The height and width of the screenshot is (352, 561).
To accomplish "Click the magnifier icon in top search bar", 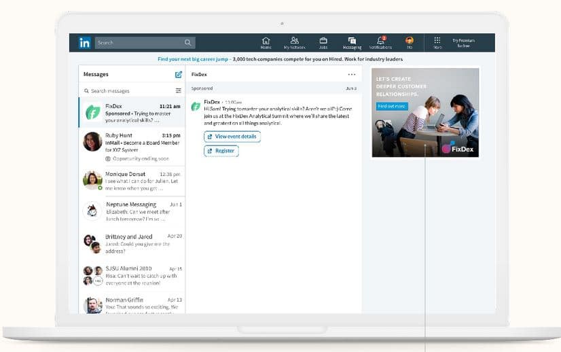I will tap(188, 43).
